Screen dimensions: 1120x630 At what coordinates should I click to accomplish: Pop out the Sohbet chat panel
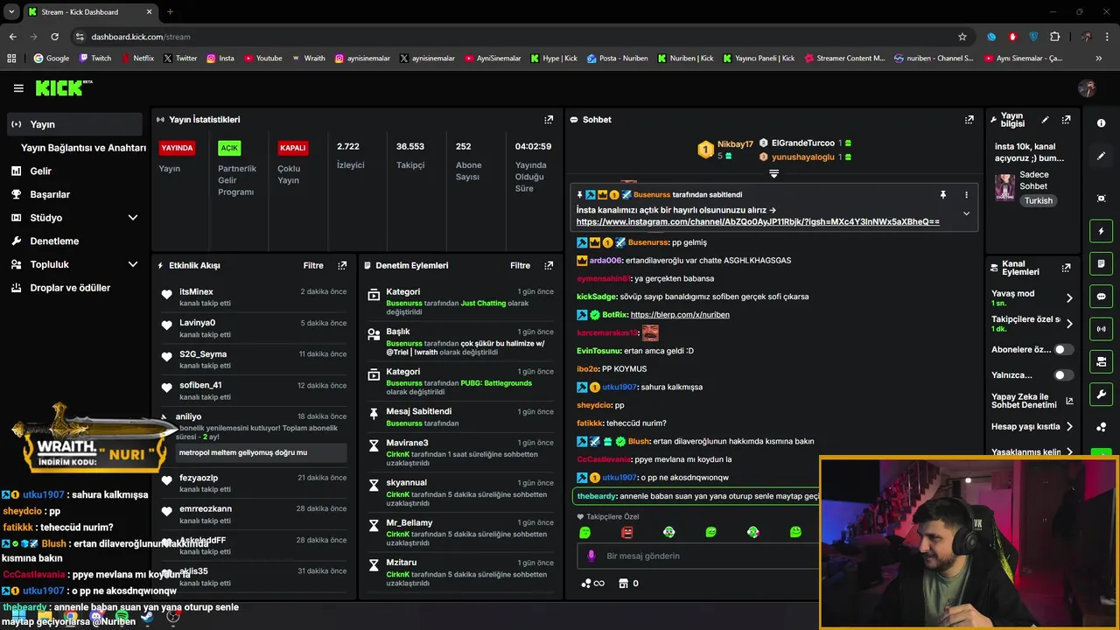(969, 120)
